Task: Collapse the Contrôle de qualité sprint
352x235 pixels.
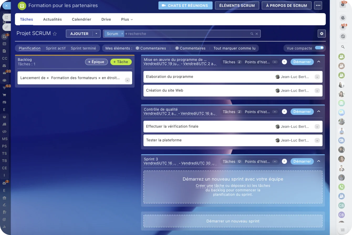Action: pyautogui.click(x=319, y=111)
